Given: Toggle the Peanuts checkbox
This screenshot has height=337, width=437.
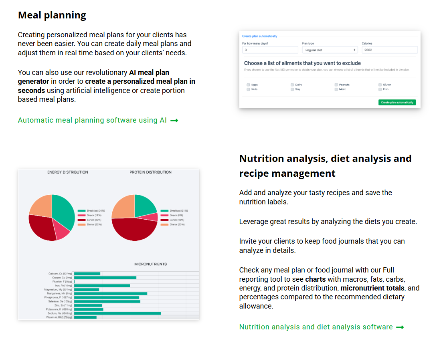Looking at the screenshot, I should point(336,85).
